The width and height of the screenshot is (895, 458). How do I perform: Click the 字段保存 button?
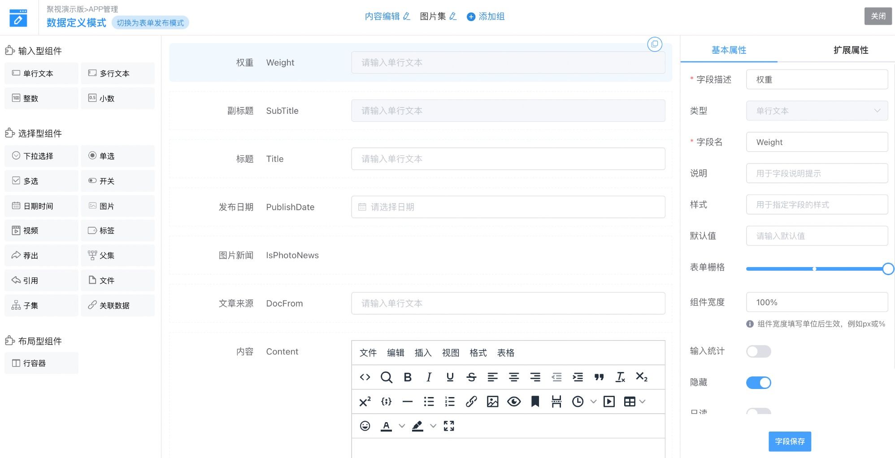click(x=790, y=441)
